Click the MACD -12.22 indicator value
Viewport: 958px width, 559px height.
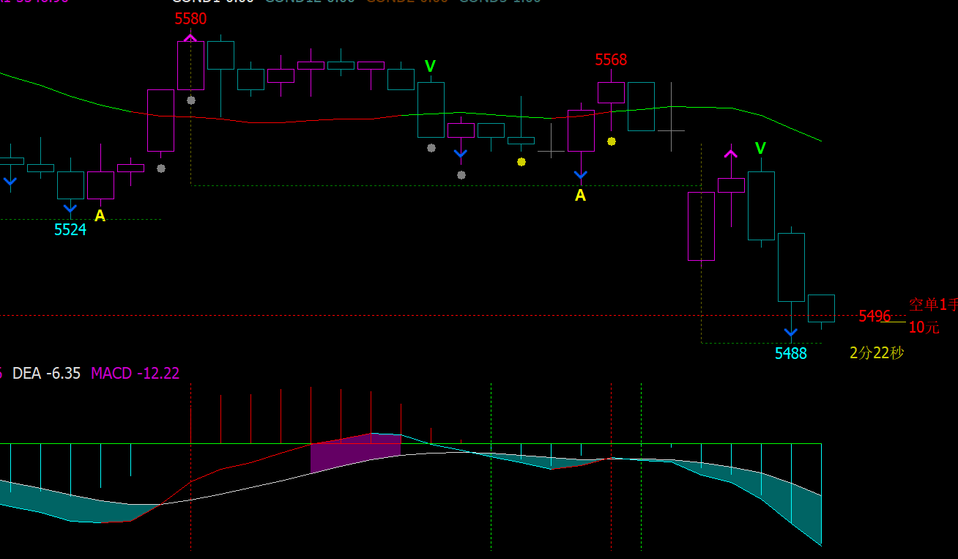135,374
